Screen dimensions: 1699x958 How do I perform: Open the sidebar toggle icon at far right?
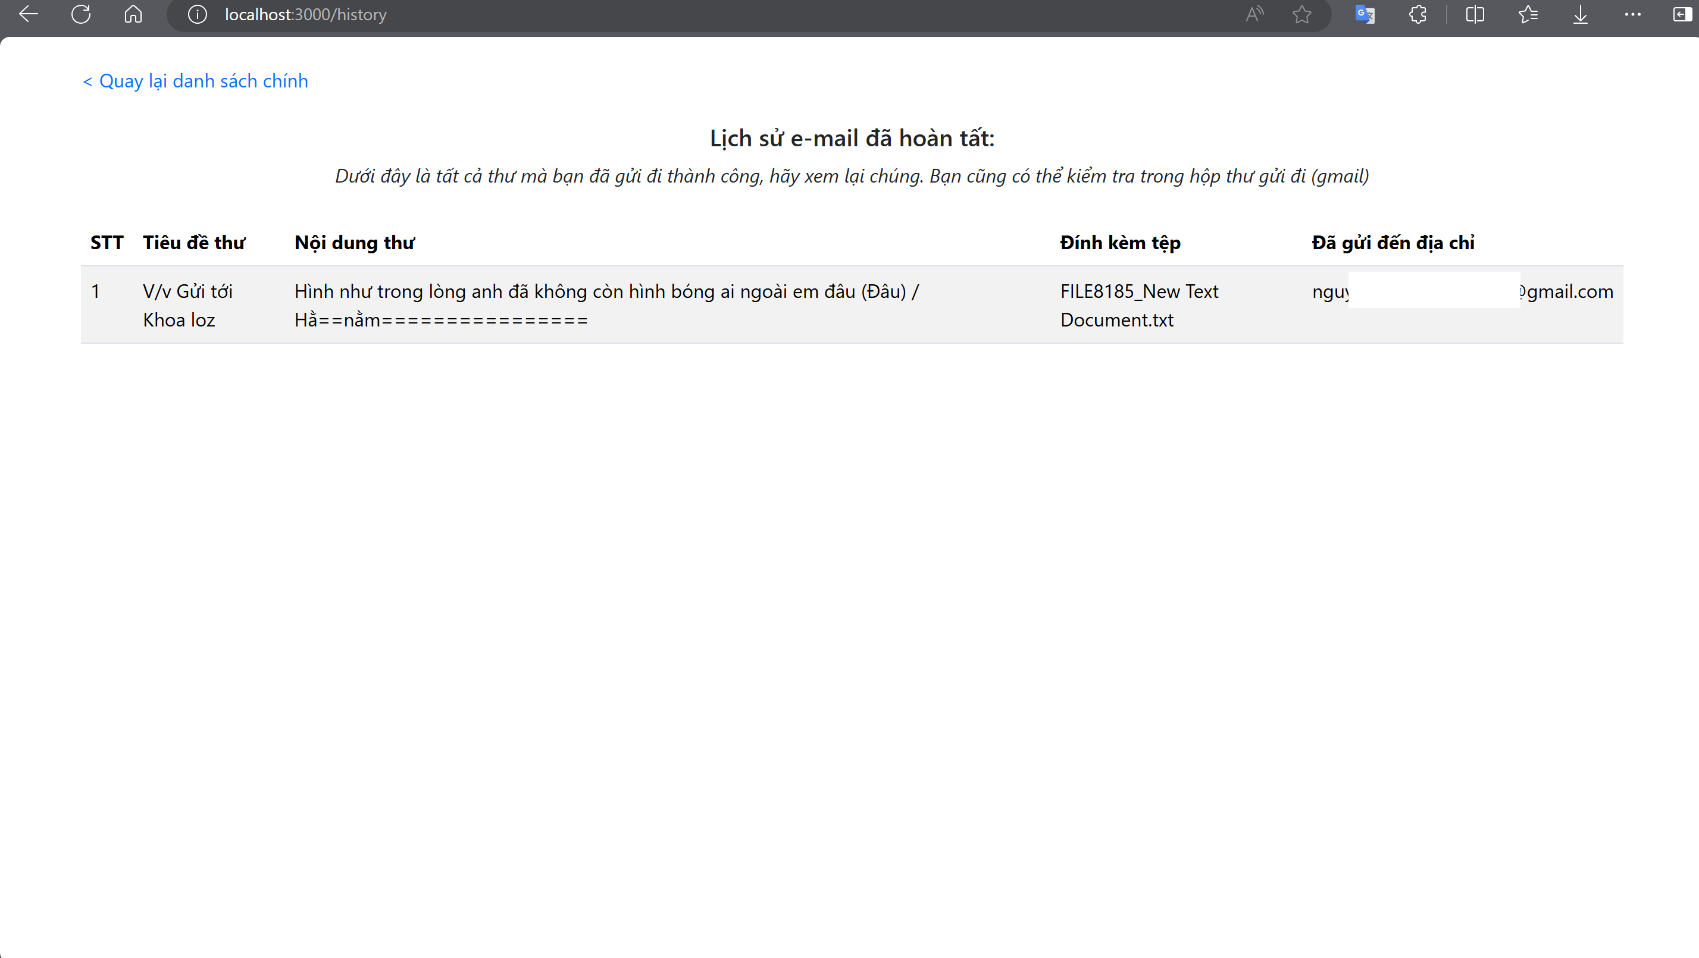[x=1682, y=14]
